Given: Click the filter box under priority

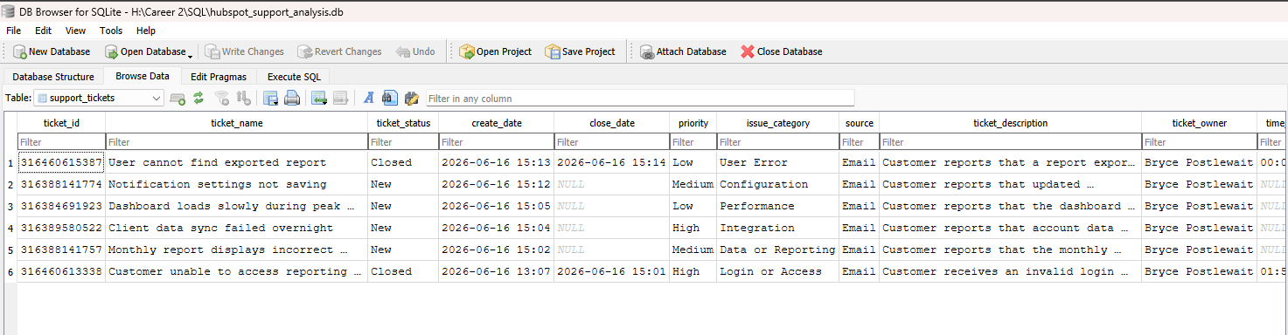Looking at the screenshot, I should [693, 141].
